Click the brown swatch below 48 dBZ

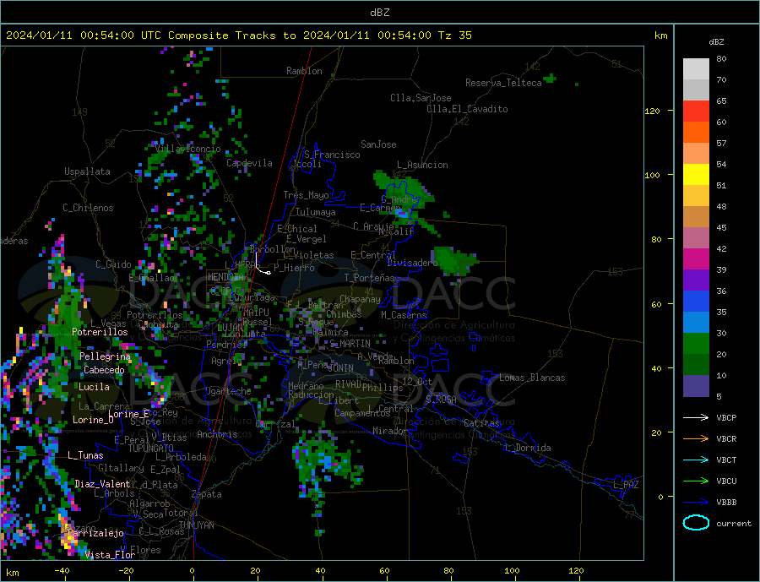(x=696, y=217)
